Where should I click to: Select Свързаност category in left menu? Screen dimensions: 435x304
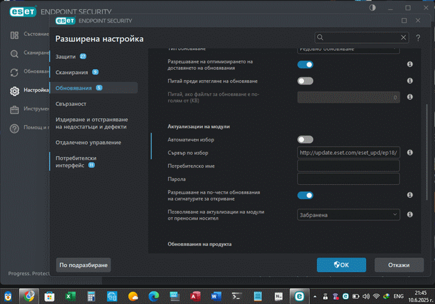click(x=71, y=104)
